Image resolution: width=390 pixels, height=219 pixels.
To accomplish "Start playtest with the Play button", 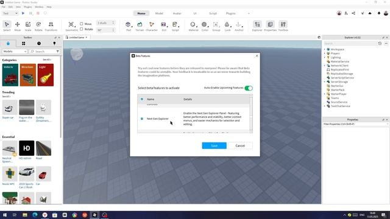I will pos(23,13).
